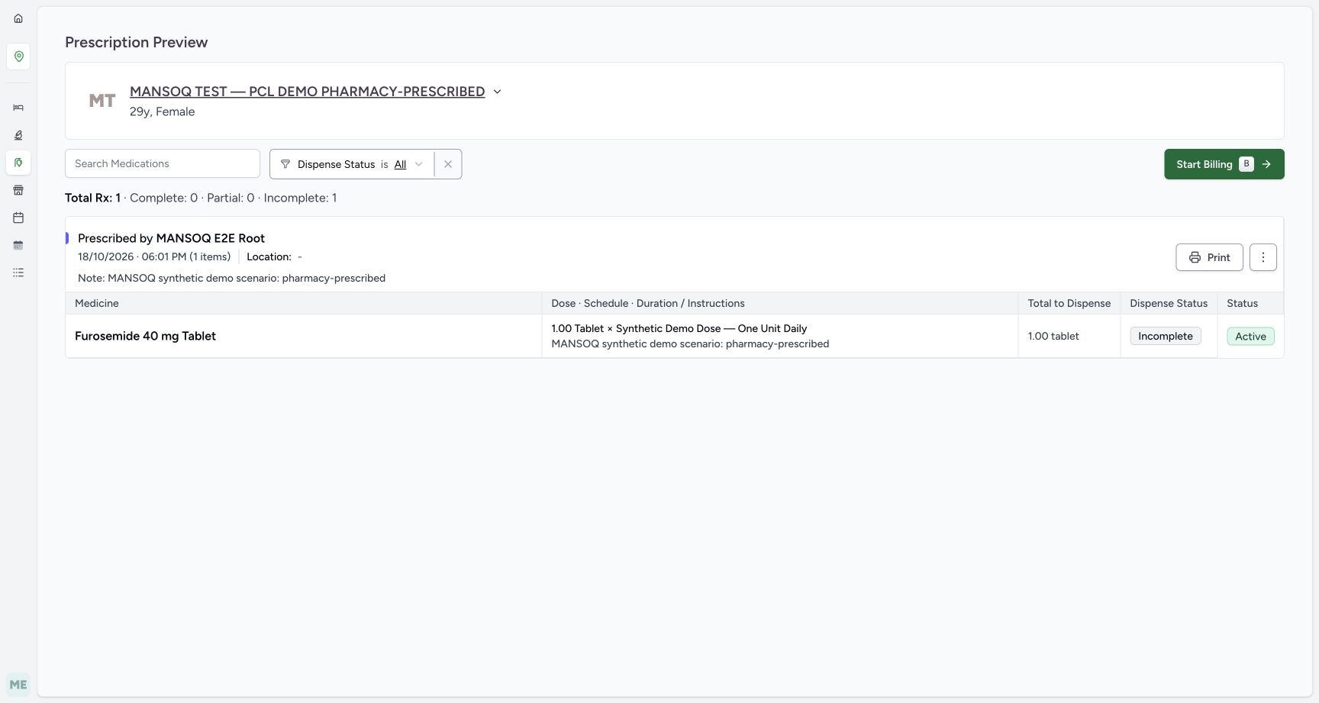Viewport: 1319px width, 703px height.
Task: Open the three-dot prescription options menu
Action: pos(1263,257)
